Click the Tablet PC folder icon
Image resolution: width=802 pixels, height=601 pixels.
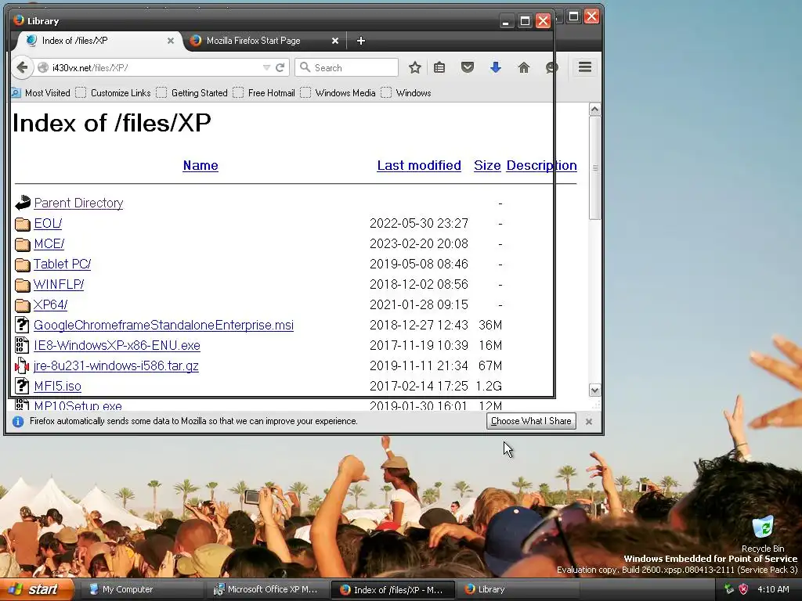tap(22, 265)
